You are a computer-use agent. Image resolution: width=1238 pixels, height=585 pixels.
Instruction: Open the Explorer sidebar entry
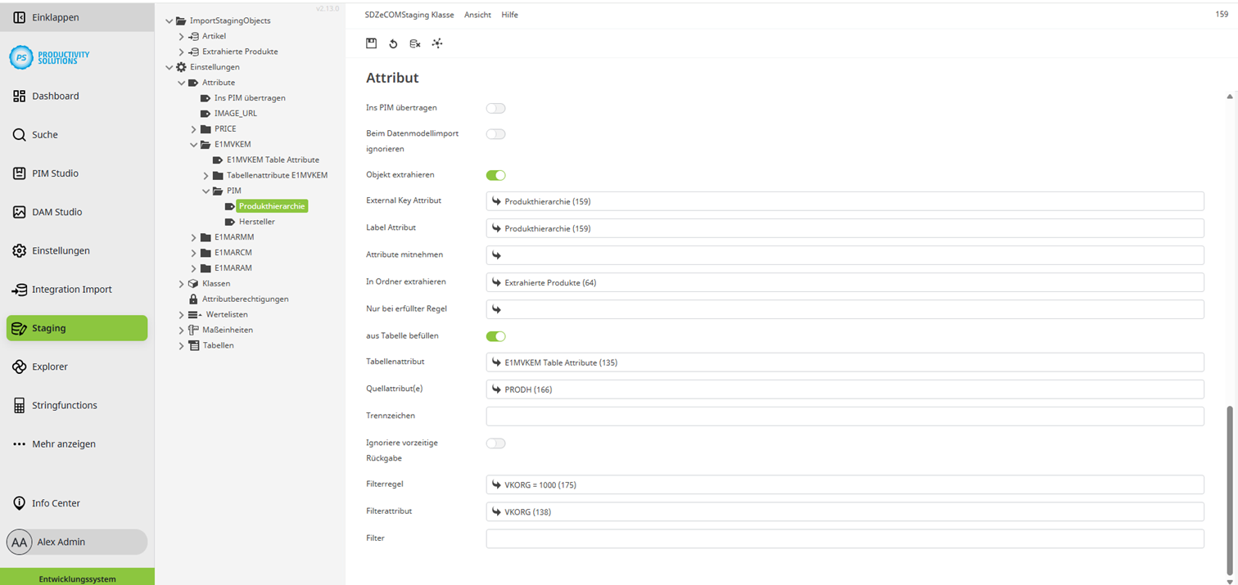[48, 367]
